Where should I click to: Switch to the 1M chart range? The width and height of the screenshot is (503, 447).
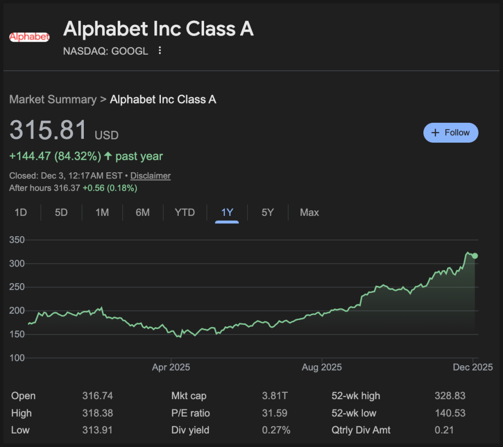pyautogui.click(x=102, y=212)
